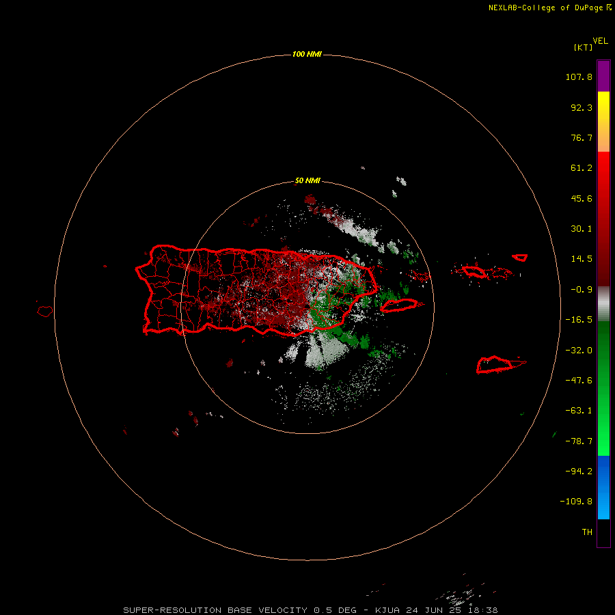This screenshot has width=615, height=615.
Task: Click the Super-Resolution Base Velocity caption
Action: pos(310,610)
